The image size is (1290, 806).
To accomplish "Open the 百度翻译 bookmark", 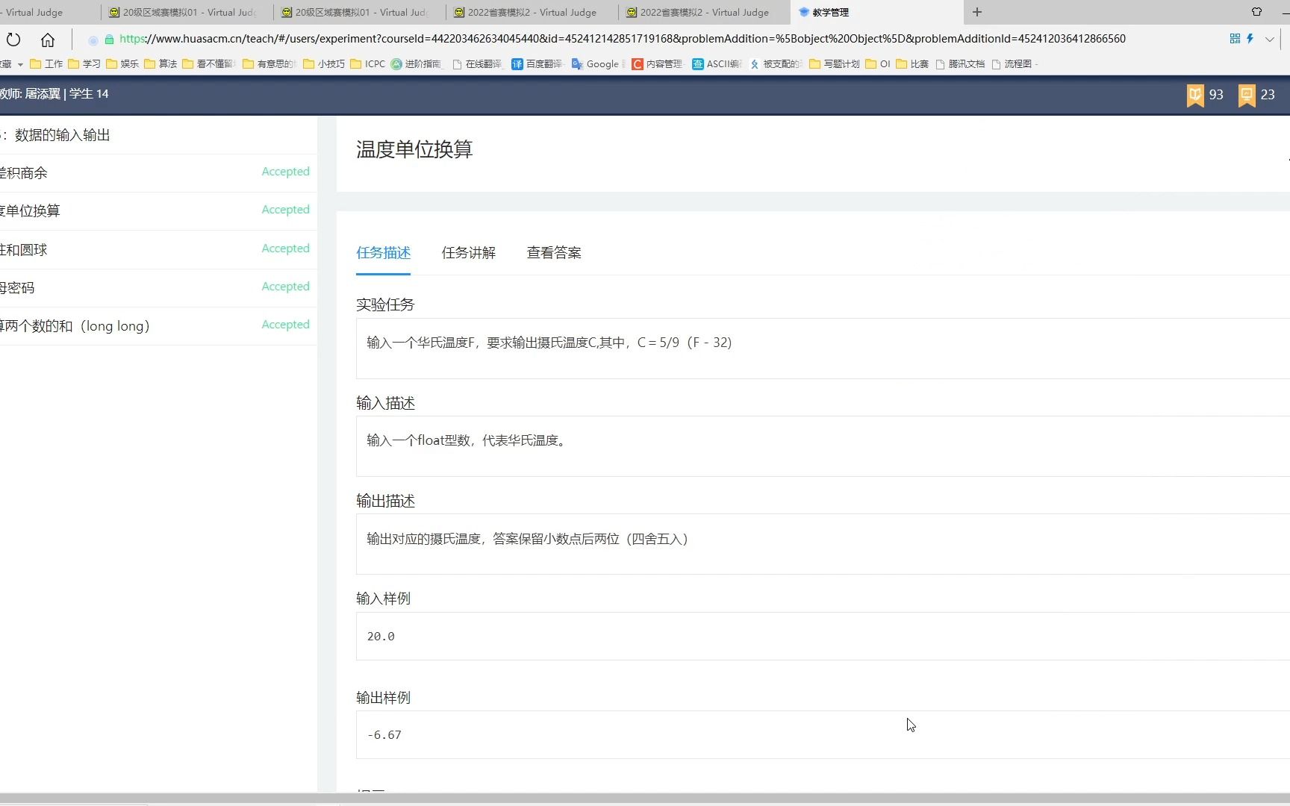I will click(537, 64).
